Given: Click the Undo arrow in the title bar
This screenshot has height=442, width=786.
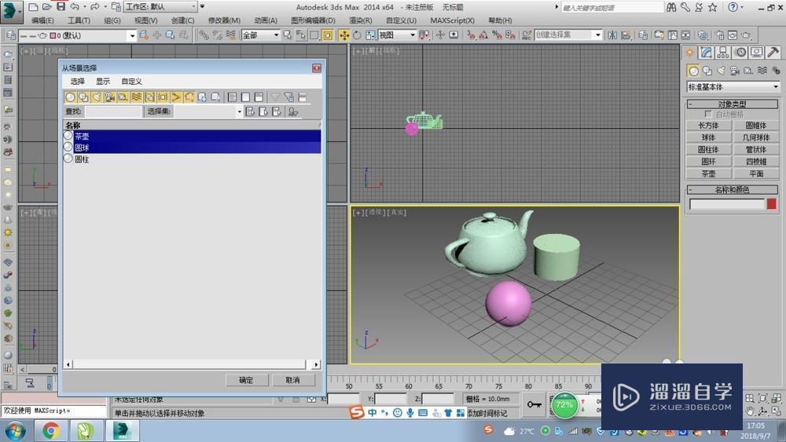Looking at the screenshot, I should (74, 7).
